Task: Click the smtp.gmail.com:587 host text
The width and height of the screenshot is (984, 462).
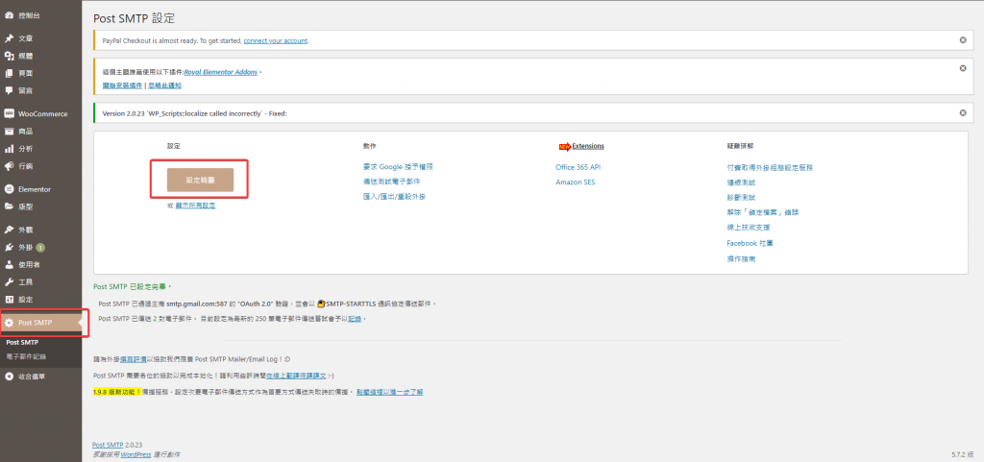Action: (196, 304)
